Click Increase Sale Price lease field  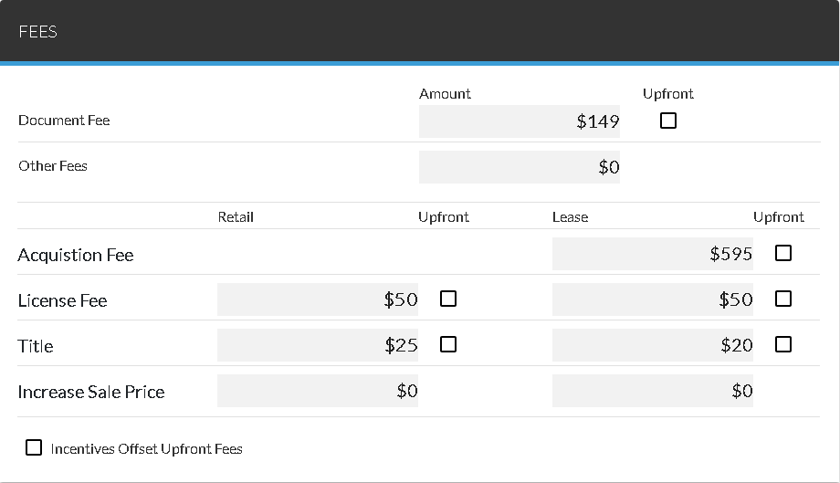click(x=652, y=391)
